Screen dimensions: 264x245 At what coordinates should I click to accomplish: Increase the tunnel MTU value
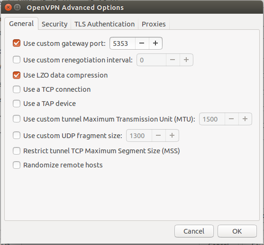pyautogui.click(x=245, y=119)
